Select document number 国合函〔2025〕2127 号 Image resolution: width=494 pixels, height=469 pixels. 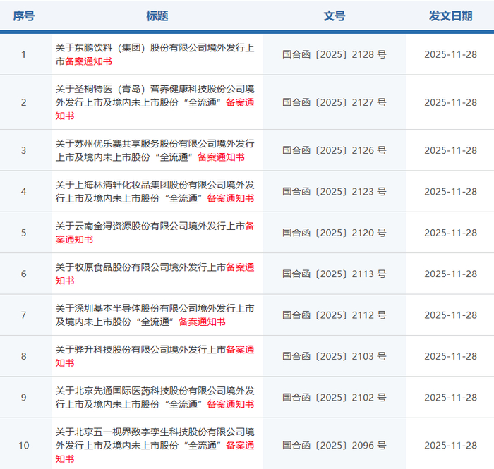point(335,102)
